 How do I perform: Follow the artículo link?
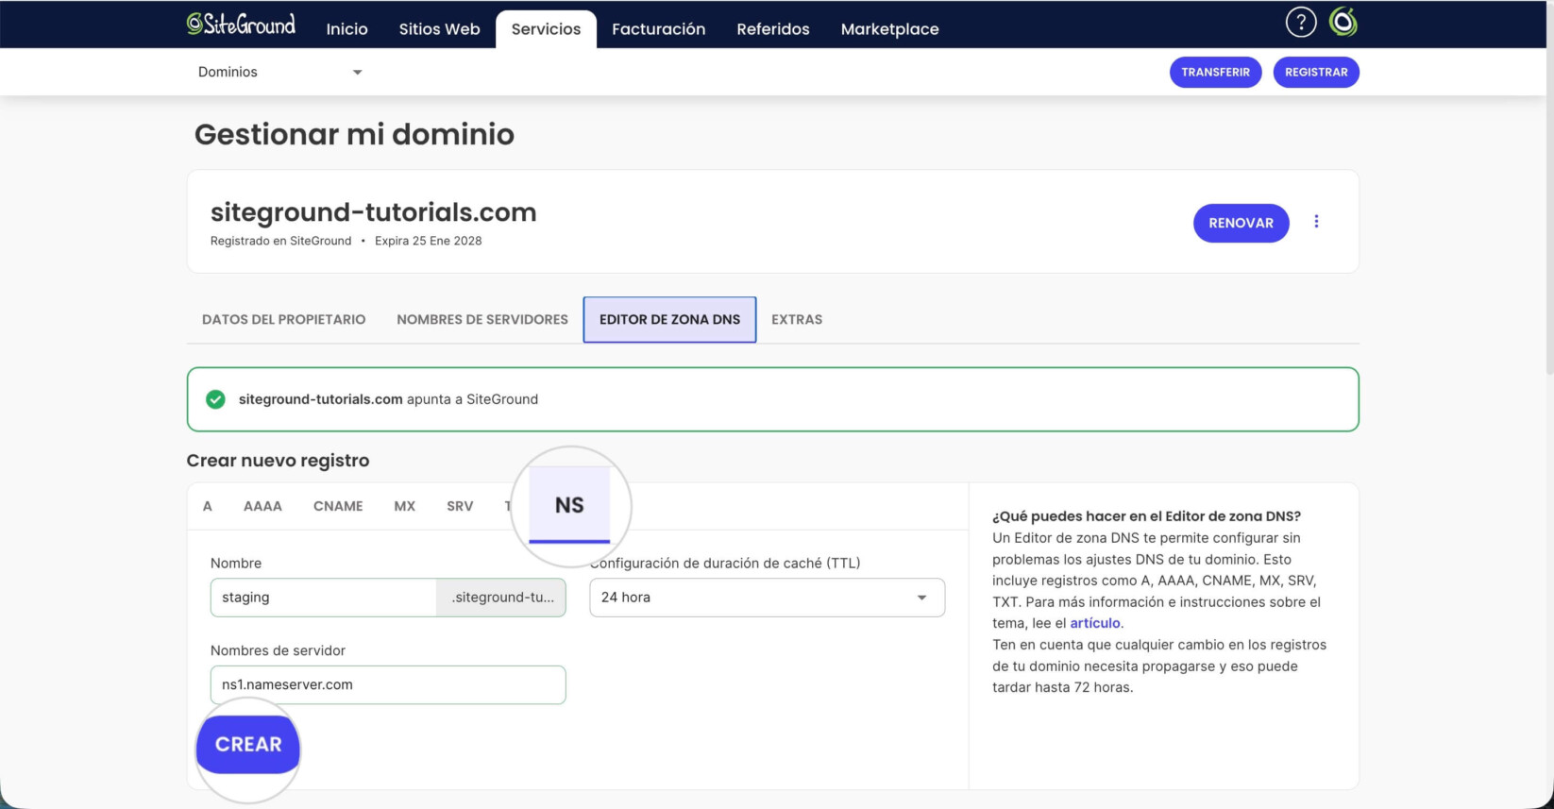click(1094, 623)
